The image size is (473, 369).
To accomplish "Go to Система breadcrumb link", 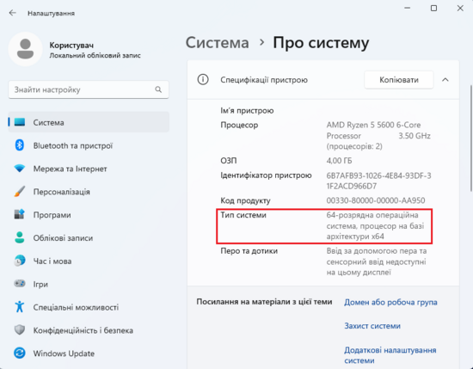I will click(218, 42).
